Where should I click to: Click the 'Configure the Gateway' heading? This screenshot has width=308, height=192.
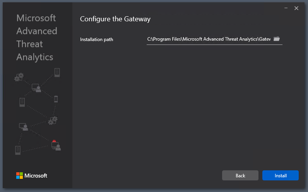point(115,19)
